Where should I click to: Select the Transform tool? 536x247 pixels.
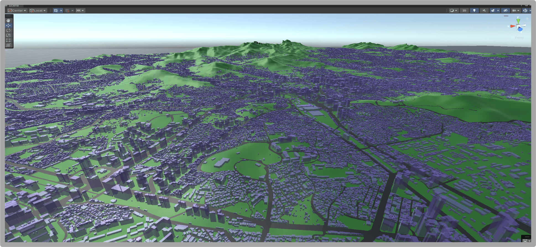pos(8,45)
